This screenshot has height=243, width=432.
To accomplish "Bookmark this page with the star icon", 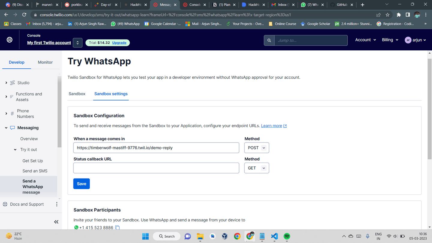I will point(388,15).
